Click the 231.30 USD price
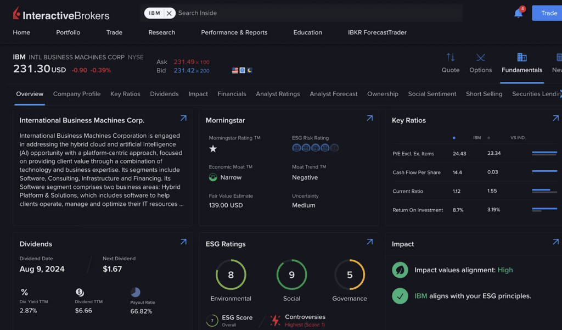 40,69
